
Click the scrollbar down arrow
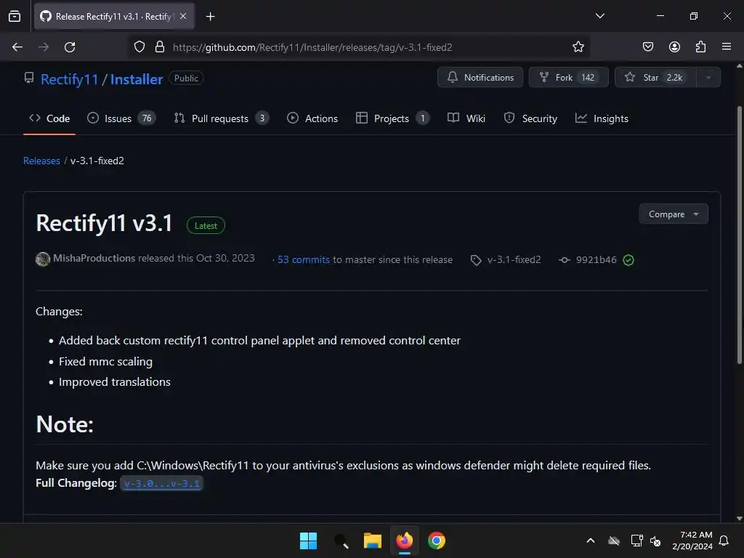(x=739, y=519)
